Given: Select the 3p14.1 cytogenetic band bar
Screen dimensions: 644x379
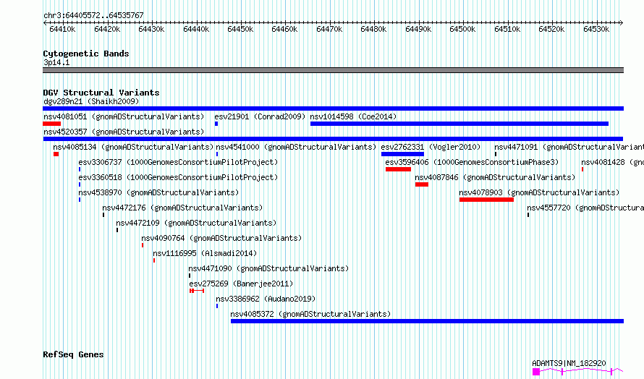Looking at the screenshot, I should point(333,70).
